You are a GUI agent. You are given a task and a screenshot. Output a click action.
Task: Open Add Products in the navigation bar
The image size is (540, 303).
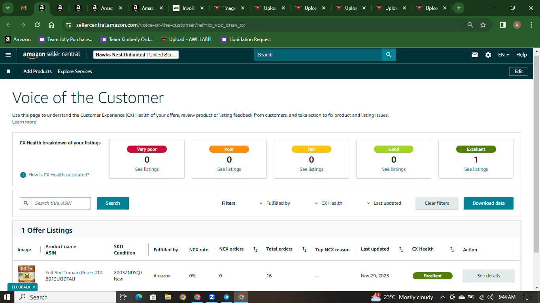(x=38, y=71)
